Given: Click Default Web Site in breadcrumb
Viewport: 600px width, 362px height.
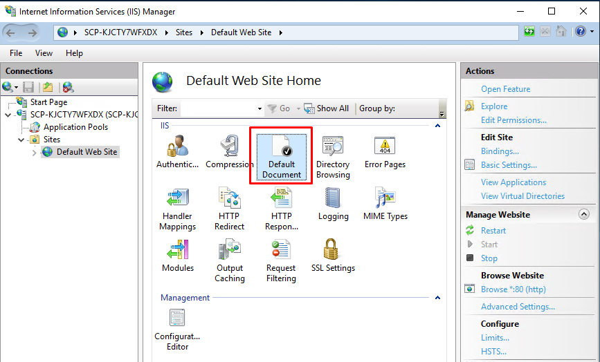Looking at the screenshot, I should click(241, 32).
